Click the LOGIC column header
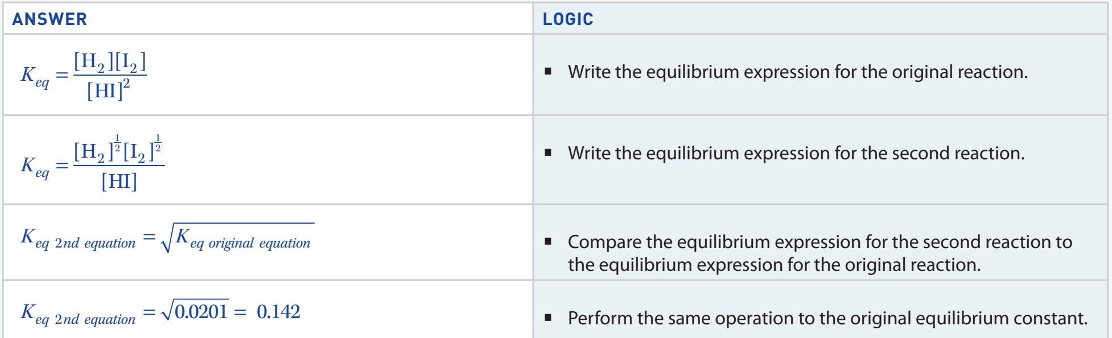This screenshot has width=1112, height=338. click(x=568, y=19)
